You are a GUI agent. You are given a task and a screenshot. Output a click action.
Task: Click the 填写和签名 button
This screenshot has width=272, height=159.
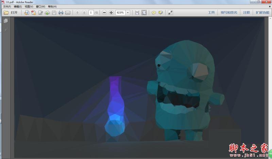click(229, 13)
